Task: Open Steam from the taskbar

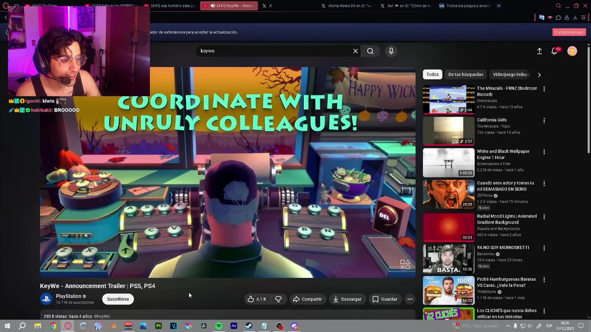Action: click(x=249, y=326)
